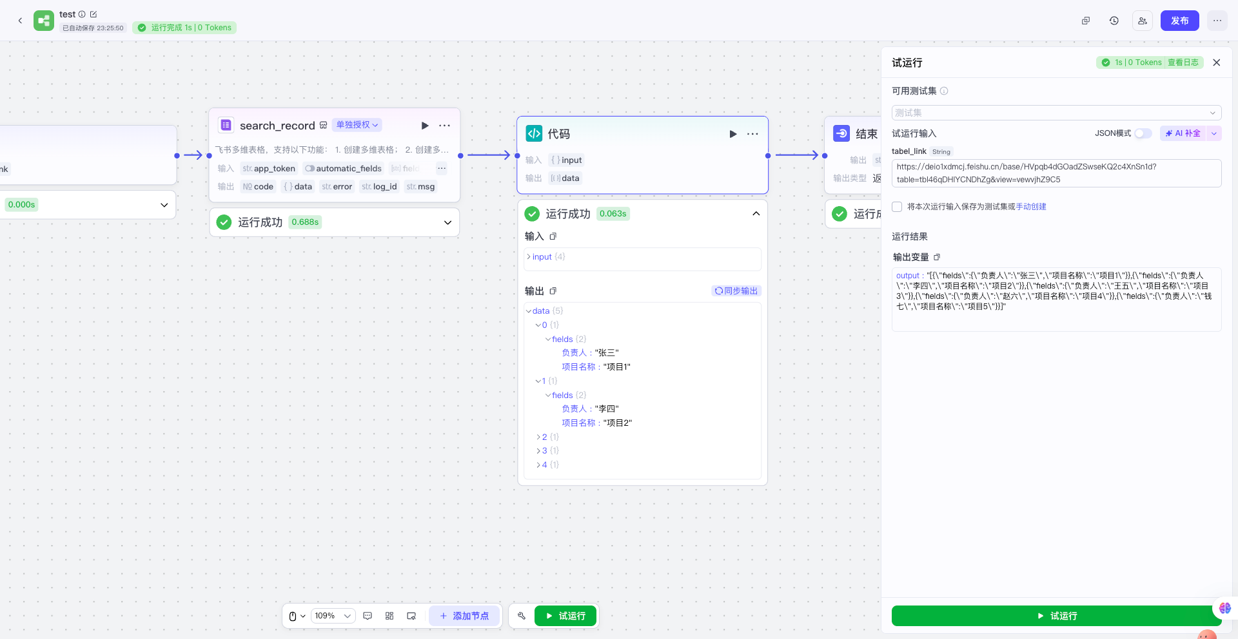Click the tabel_link URL input field
This screenshot has width=1238, height=639.
(x=1056, y=173)
